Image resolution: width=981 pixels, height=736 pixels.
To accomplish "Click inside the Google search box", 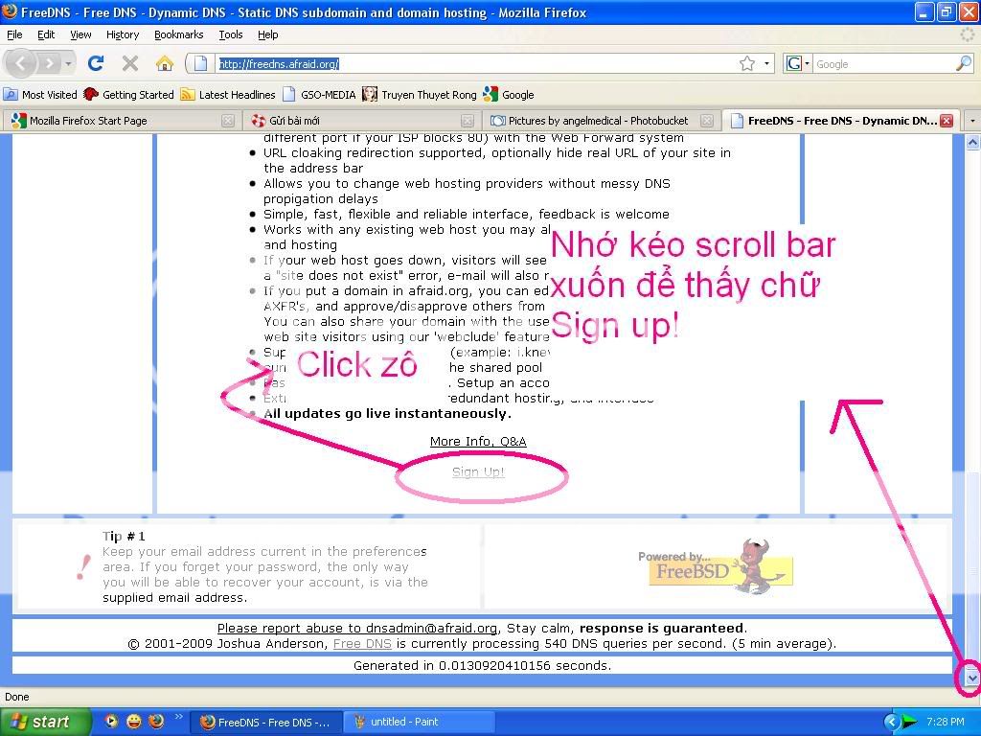I will click(x=883, y=64).
